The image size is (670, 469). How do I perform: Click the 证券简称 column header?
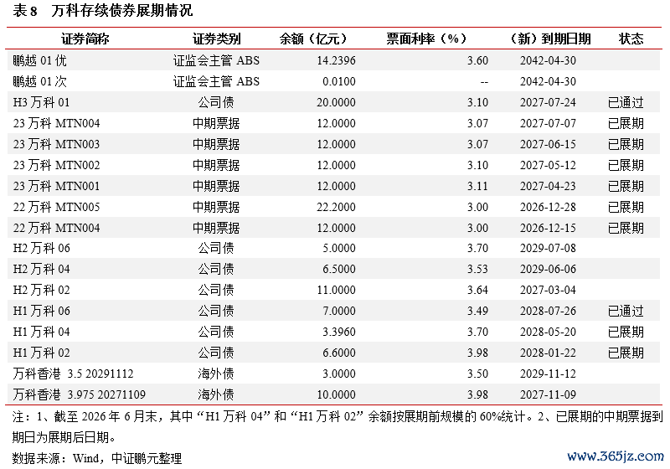pyautogui.click(x=85, y=39)
